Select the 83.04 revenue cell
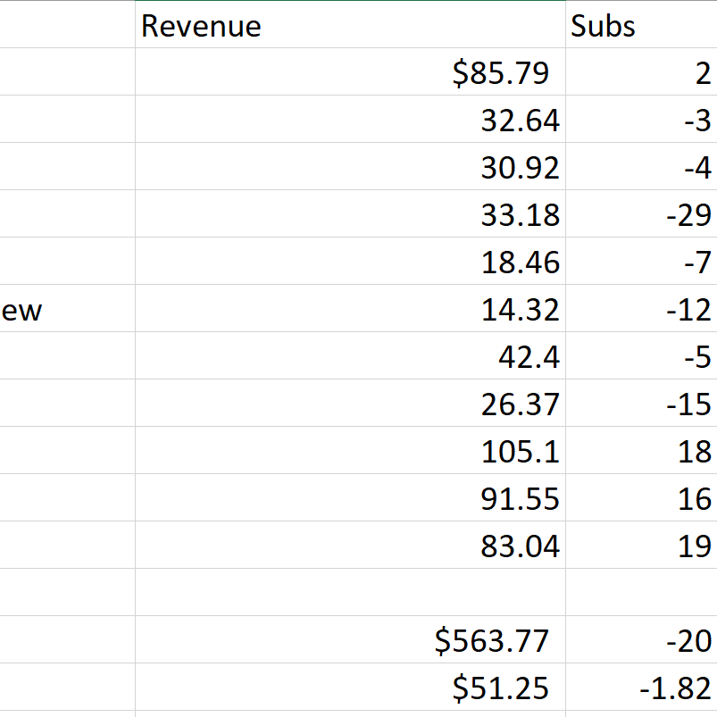The width and height of the screenshot is (717, 717). click(x=349, y=546)
